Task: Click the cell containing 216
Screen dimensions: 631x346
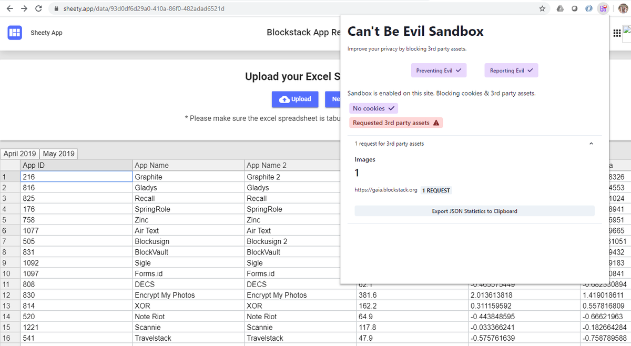Action: pyautogui.click(x=76, y=177)
